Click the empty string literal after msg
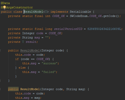 47,37
